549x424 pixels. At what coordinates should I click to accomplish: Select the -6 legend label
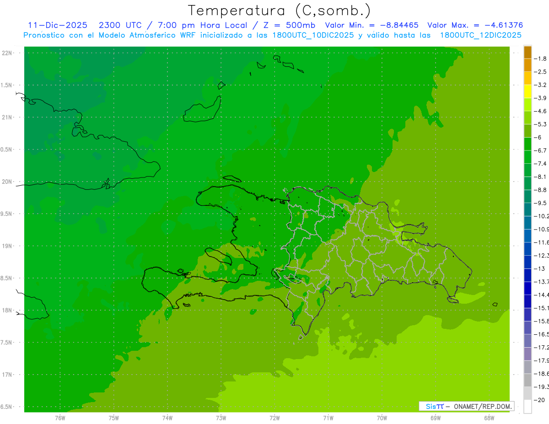pos(538,137)
